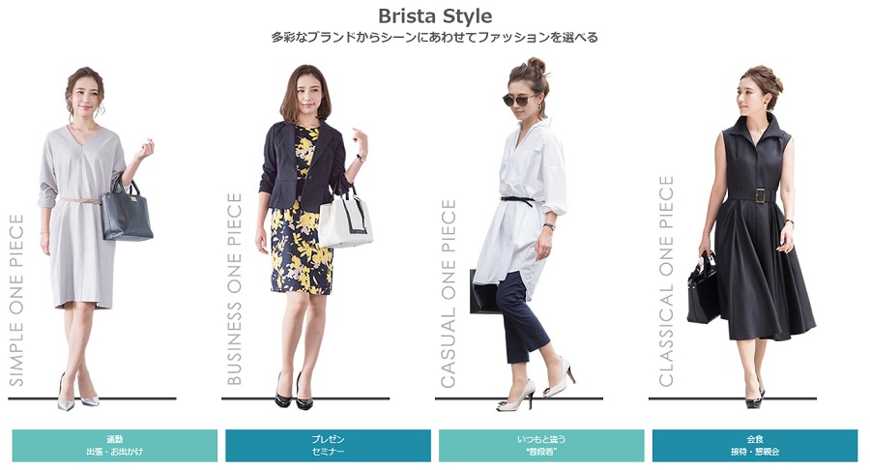The width and height of the screenshot is (870, 470).
Task: Click the dark gray handbag of the simple look
Action: 127,211
